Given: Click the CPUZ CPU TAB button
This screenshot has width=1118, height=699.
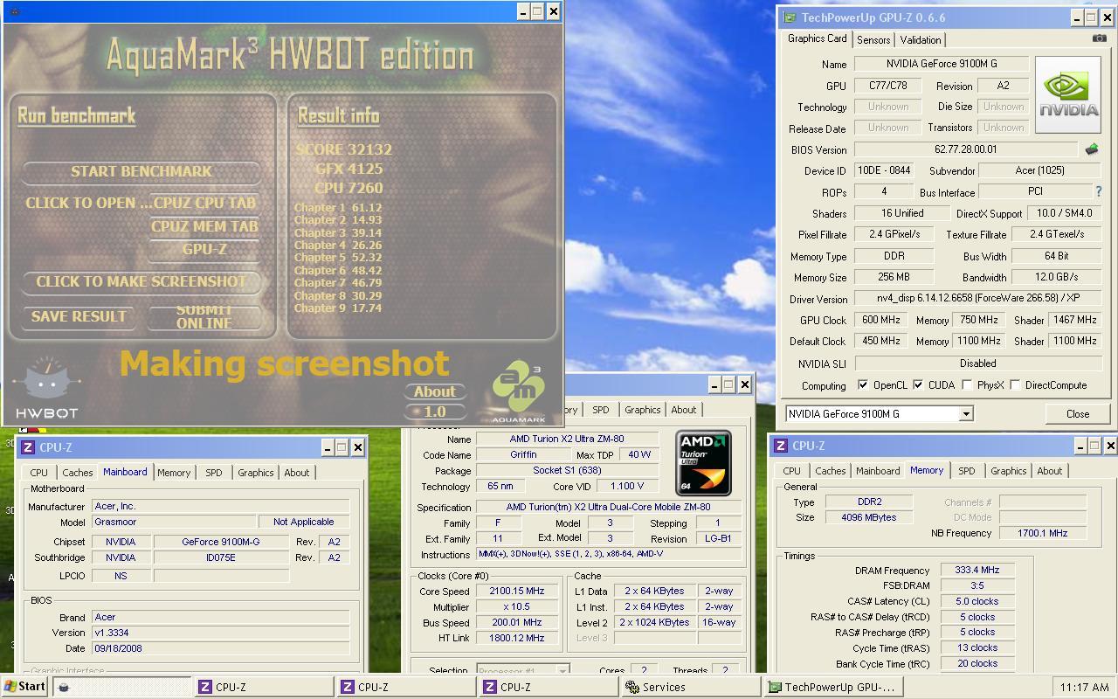Looking at the screenshot, I should tap(205, 203).
